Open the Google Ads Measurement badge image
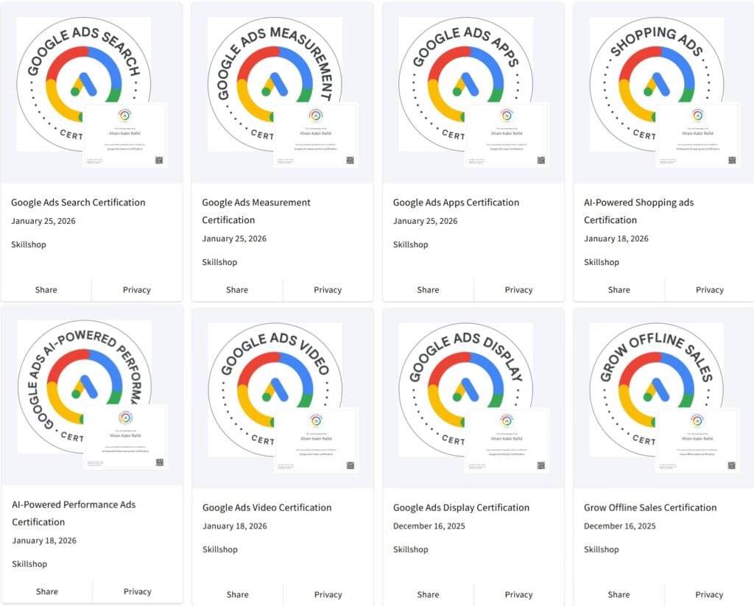 275,84
